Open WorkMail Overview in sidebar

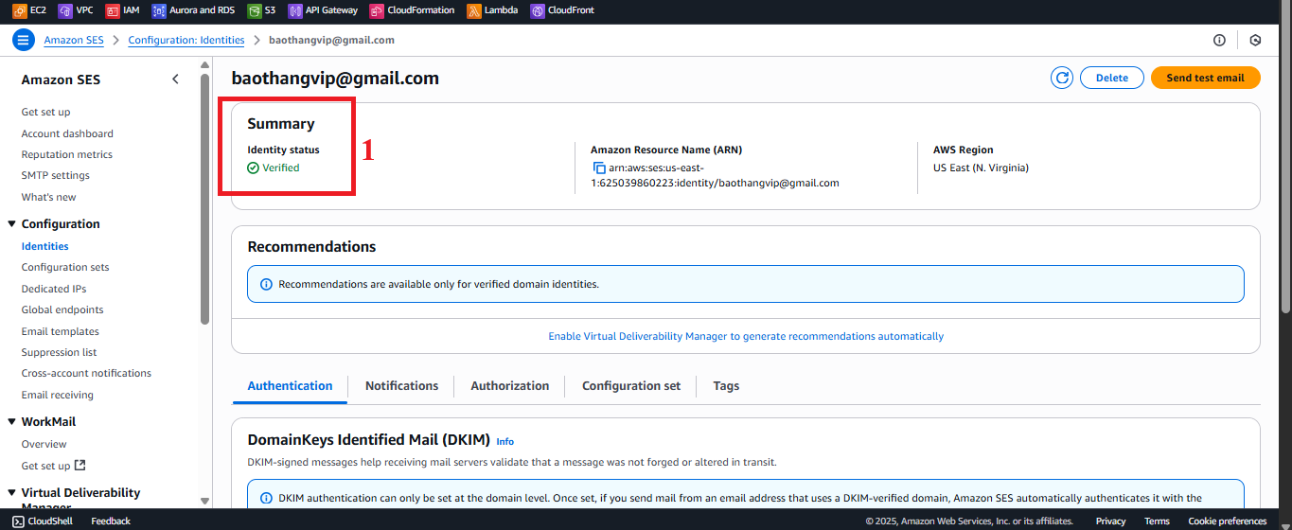[44, 444]
